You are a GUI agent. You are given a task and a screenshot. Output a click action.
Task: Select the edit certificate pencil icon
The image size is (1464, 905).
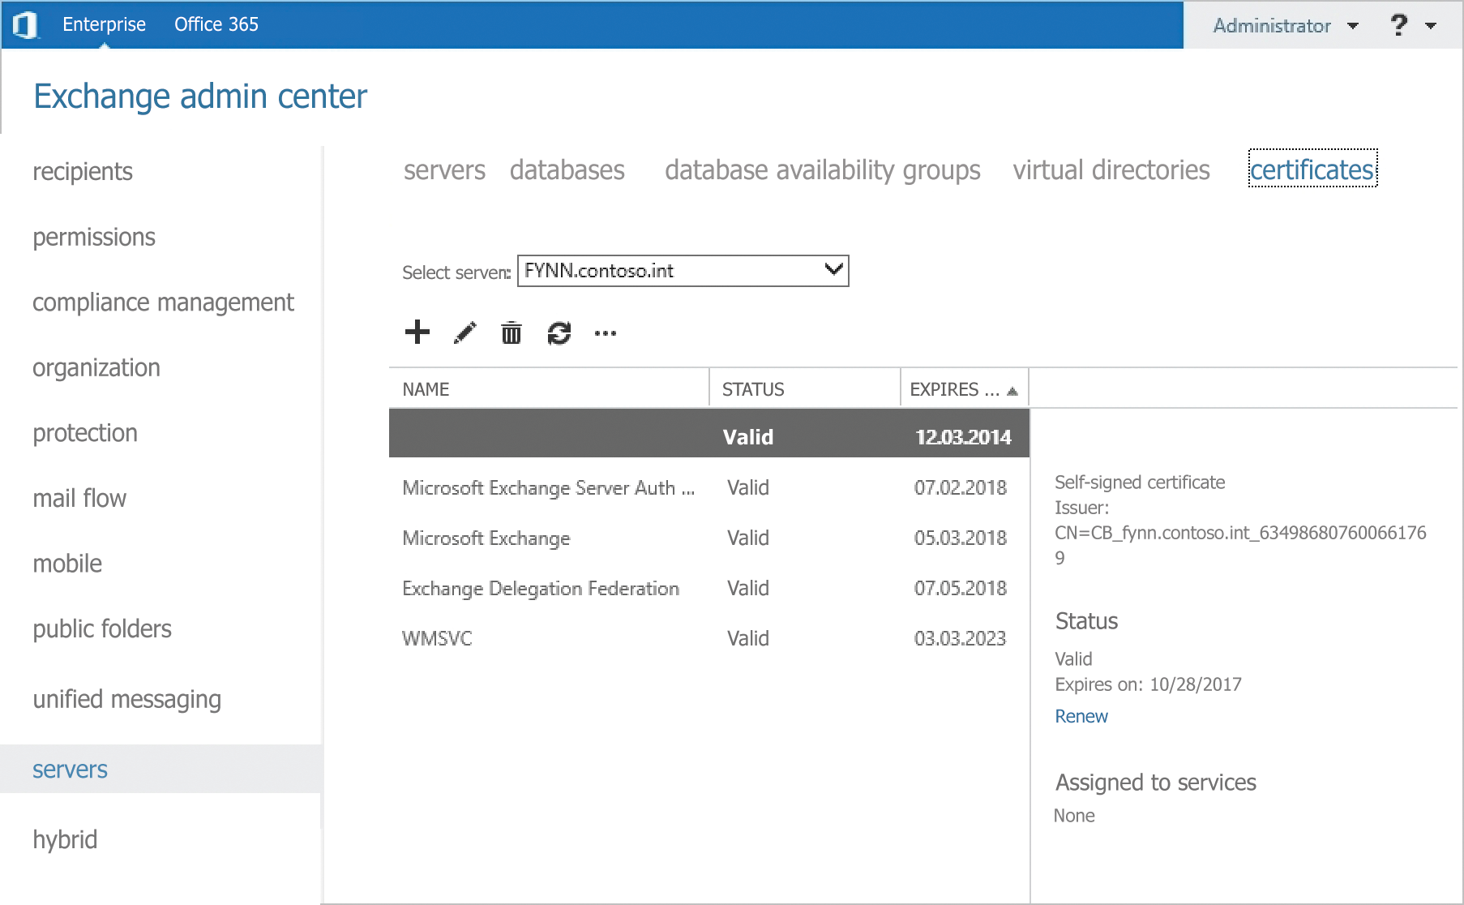pyautogui.click(x=464, y=332)
